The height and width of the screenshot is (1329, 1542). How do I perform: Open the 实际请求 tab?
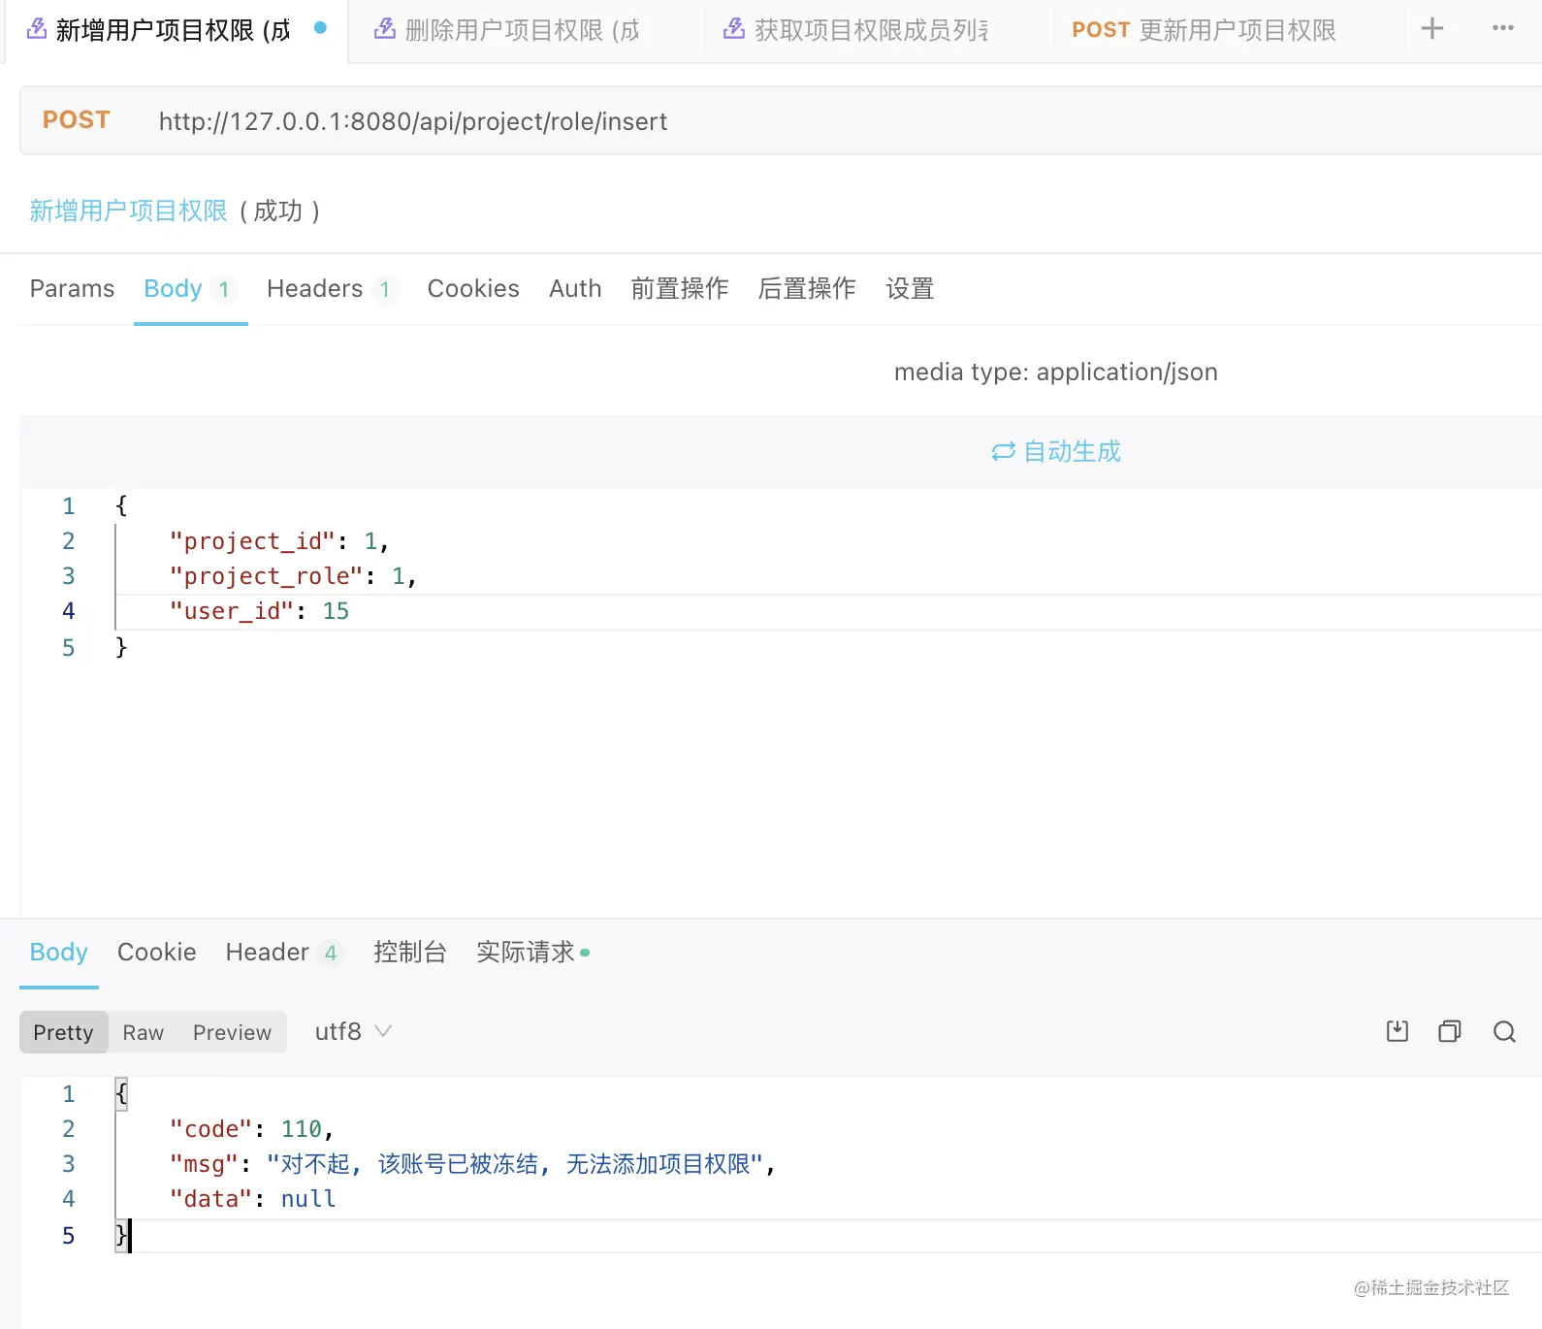point(532,953)
